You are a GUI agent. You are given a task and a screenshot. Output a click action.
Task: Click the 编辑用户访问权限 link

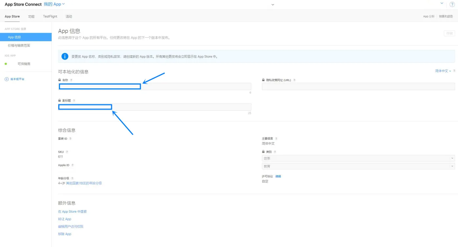pos(71,226)
